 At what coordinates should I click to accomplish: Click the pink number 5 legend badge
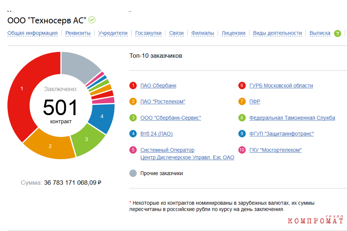(133, 150)
